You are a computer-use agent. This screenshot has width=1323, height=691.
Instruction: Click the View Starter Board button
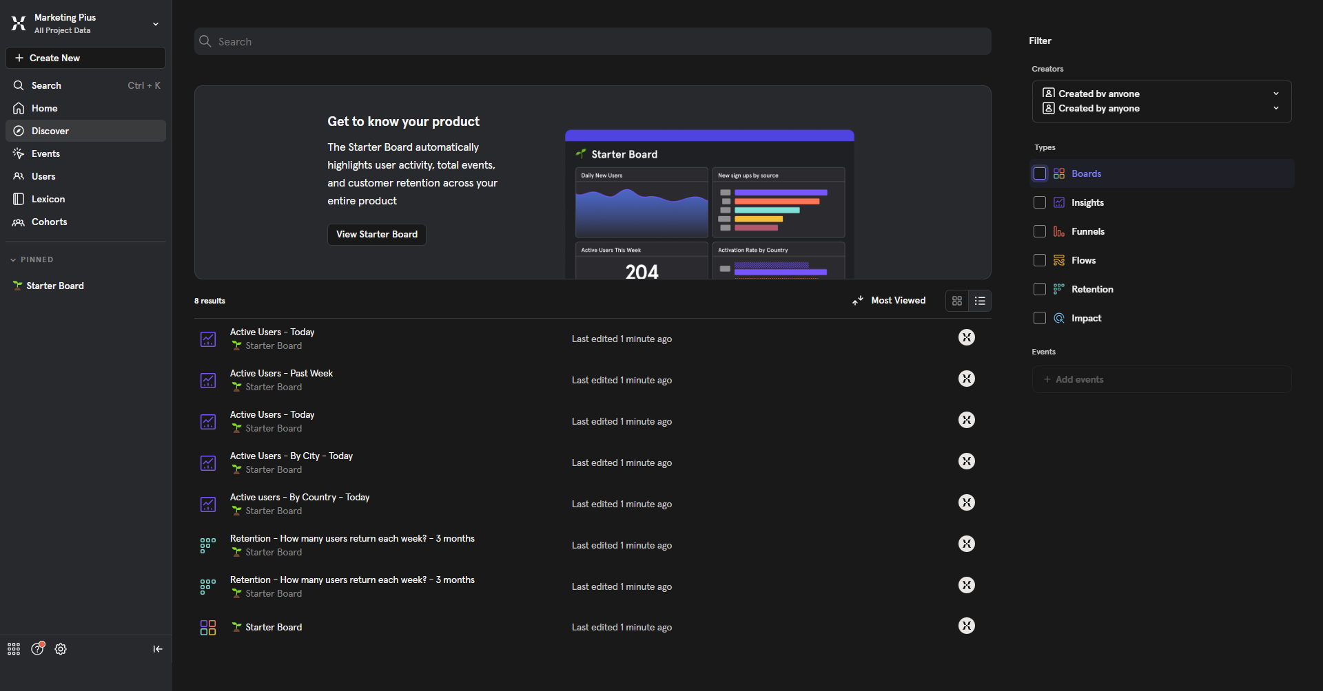[x=376, y=235]
